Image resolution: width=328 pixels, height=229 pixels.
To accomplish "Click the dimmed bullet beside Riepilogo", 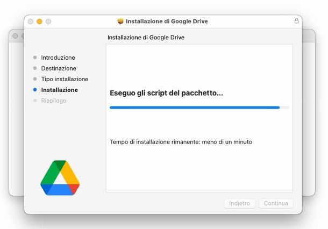I will 35,101.
